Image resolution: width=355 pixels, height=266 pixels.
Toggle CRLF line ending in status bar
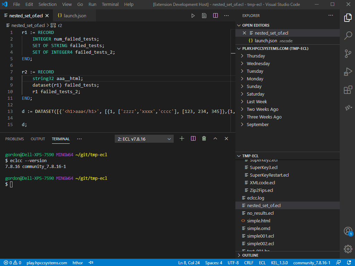[x=249, y=263]
